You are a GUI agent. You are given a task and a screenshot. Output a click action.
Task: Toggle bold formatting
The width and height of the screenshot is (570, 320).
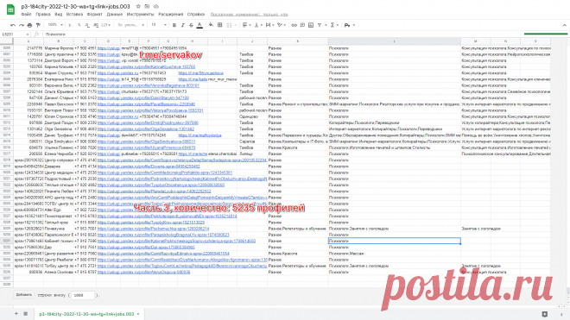[174, 25]
